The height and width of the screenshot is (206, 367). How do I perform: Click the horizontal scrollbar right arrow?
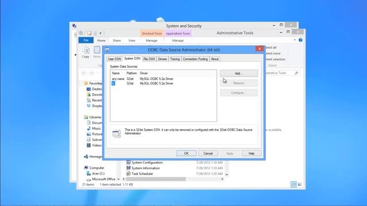click(222, 179)
